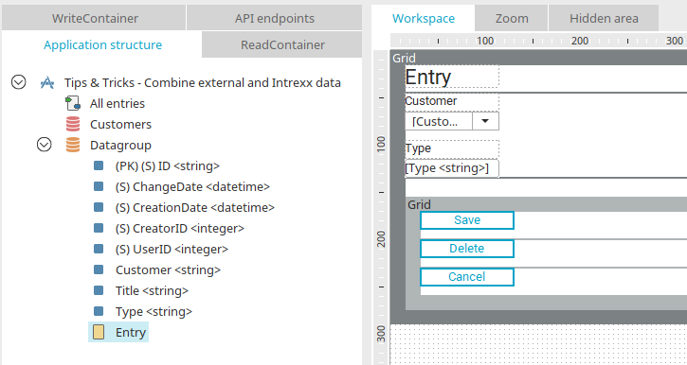687x365 pixels.
Task: Collapse the Tips & Tricks application node
Action: pos(18,81)
